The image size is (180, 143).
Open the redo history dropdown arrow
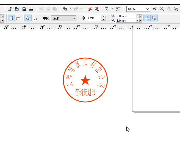coord(82,9)
